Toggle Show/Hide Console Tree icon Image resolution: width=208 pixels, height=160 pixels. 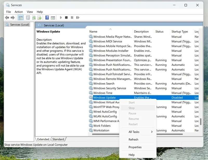(21, 18)
